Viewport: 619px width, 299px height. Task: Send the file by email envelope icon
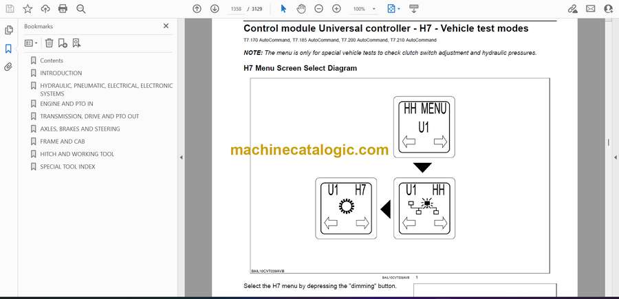[x=591, y=9]
